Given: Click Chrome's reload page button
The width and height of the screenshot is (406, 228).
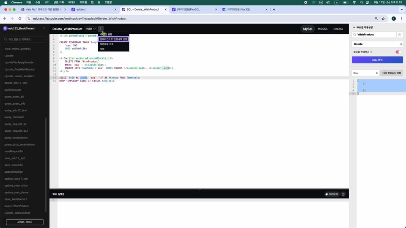Looking at the screenshot, I should [x=20, y=19].
